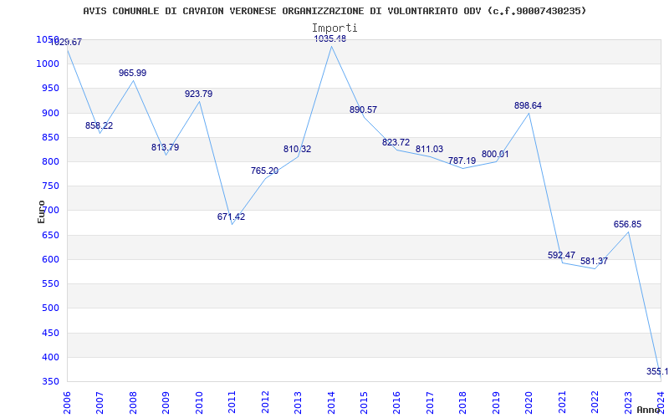Image resolution: width=669 pixels, height=418 pixels.
Task: Click the 965.99 data label
Action: pyautogui.click(x=132, y=73)
